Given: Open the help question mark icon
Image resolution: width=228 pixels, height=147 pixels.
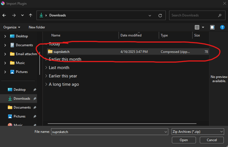Looking at the screenshot, I should point(222,27).
